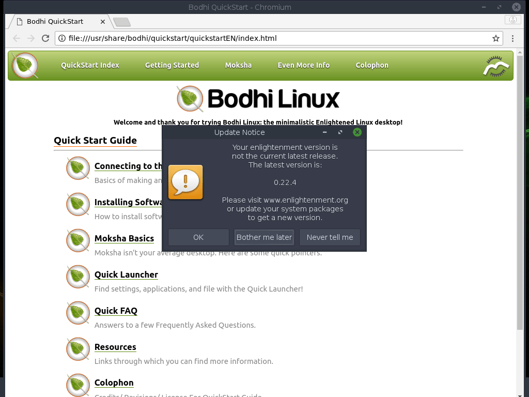
Task: Follow the Resources link
Action: (115, 347)
